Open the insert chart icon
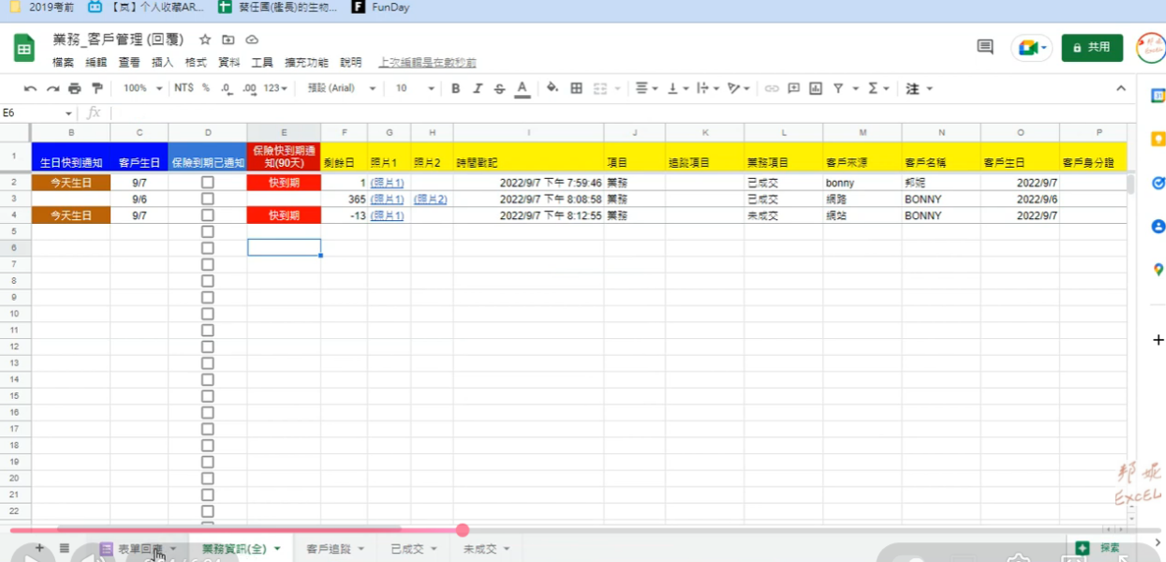 pos(814,88)
